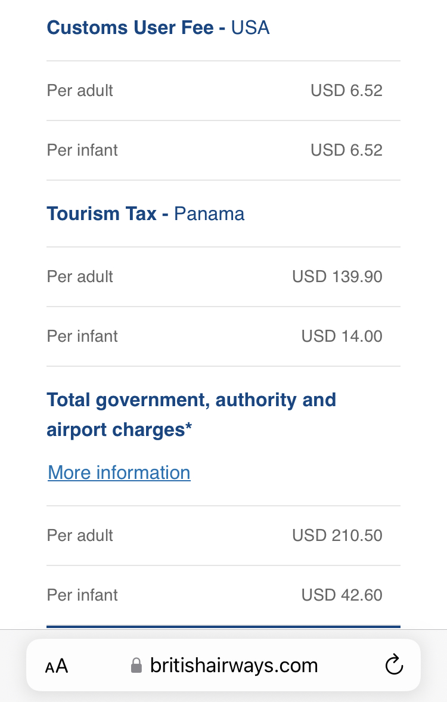This screenshot has height=702, width=447.
Task: Tap the britishairways.com address field
Action: [234, 666]
